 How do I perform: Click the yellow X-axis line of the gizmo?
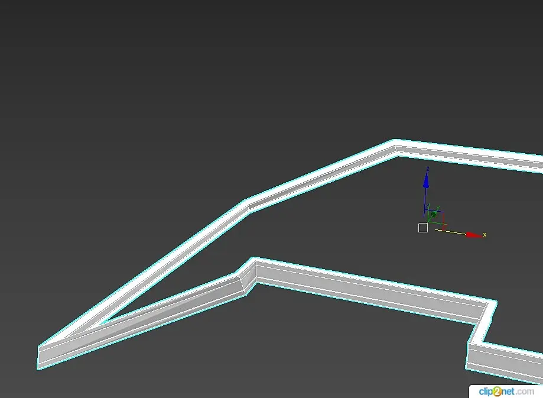tap(451, 232)
